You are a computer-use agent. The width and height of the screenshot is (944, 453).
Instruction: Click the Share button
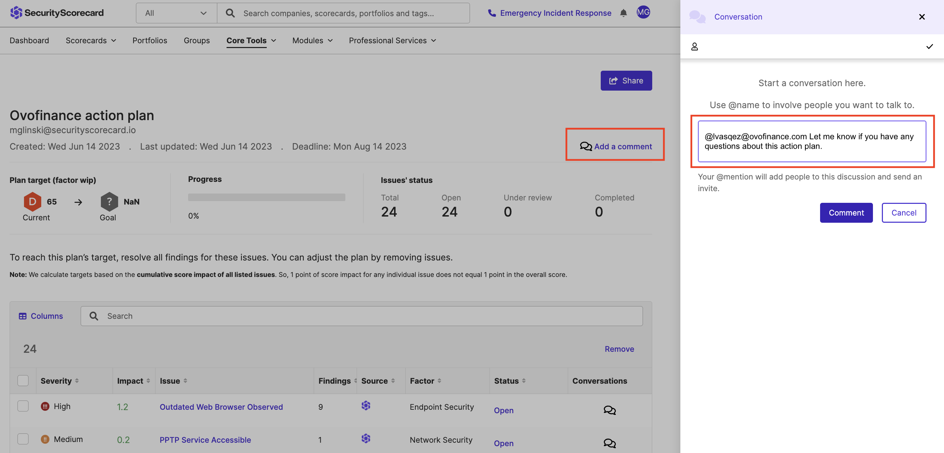(626, 81)
